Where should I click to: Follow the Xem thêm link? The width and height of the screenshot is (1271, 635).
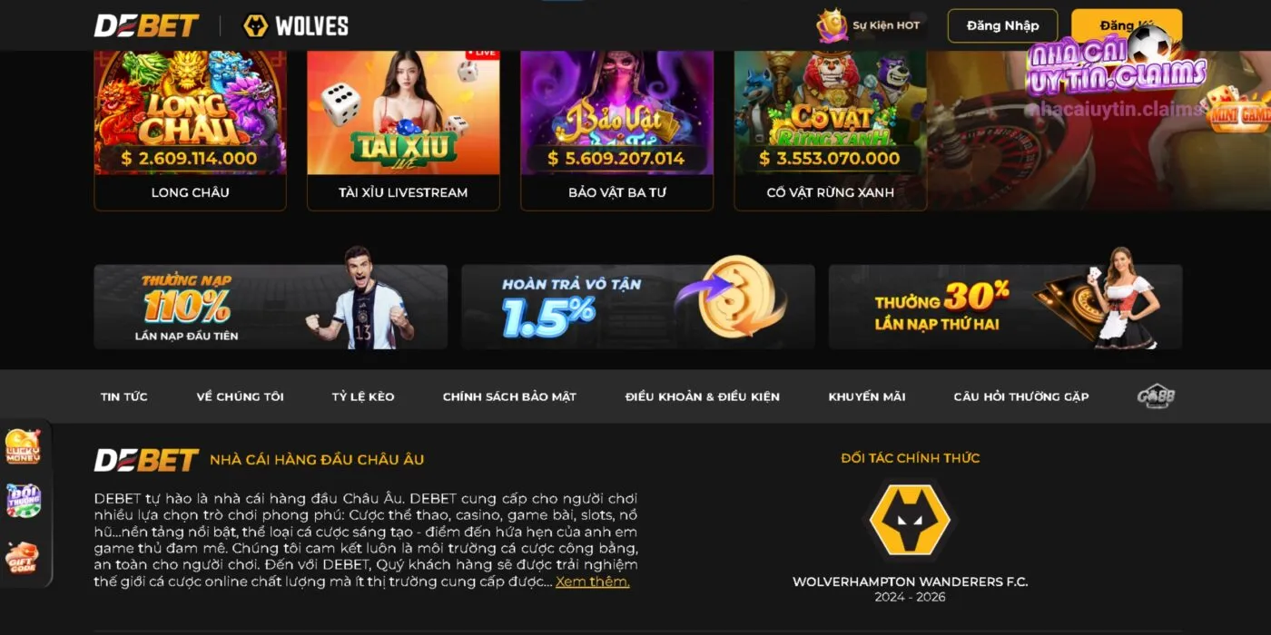coord(592,581)
